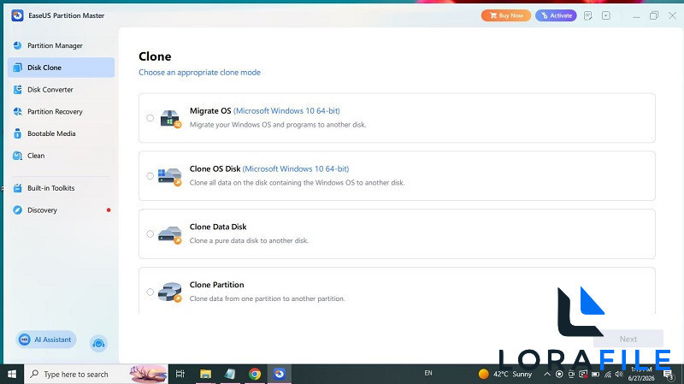The image size is (684, 384).
Task: Click 'Migrate your Windows OS and programs' description
Action: pyautogui.click(x=278, y=125)
